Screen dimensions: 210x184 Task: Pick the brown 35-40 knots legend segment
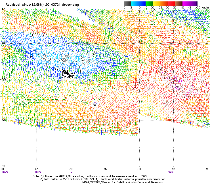179,3
